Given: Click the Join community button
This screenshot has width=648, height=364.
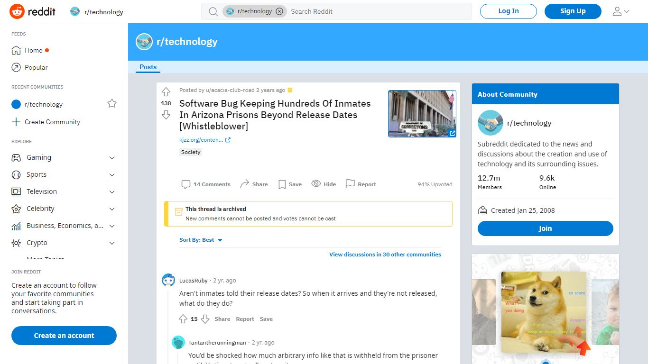Looking at the screenshot, I should click(x=546, y=228).
